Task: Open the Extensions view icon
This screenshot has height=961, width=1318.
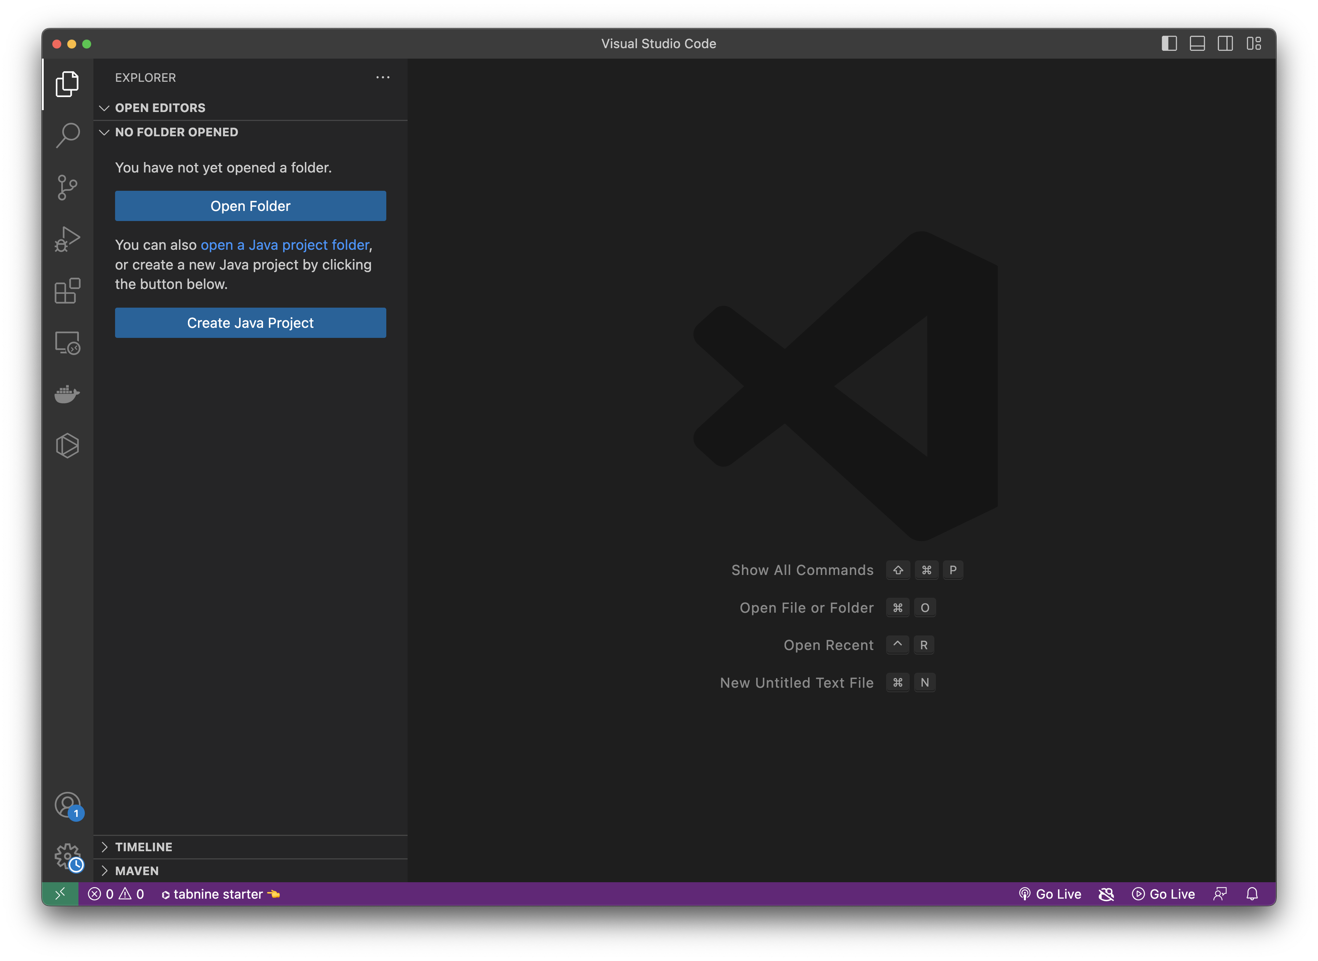Action: (68, 291)
